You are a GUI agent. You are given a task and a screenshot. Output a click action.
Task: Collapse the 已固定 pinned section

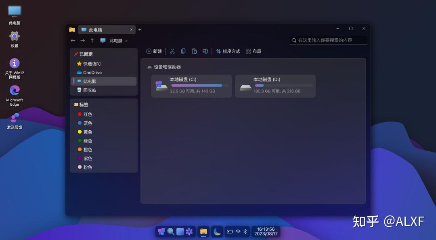83,54
